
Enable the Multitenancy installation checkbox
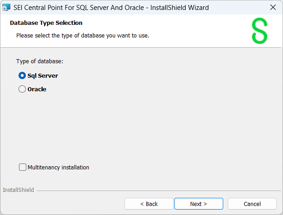coord(23,167)
